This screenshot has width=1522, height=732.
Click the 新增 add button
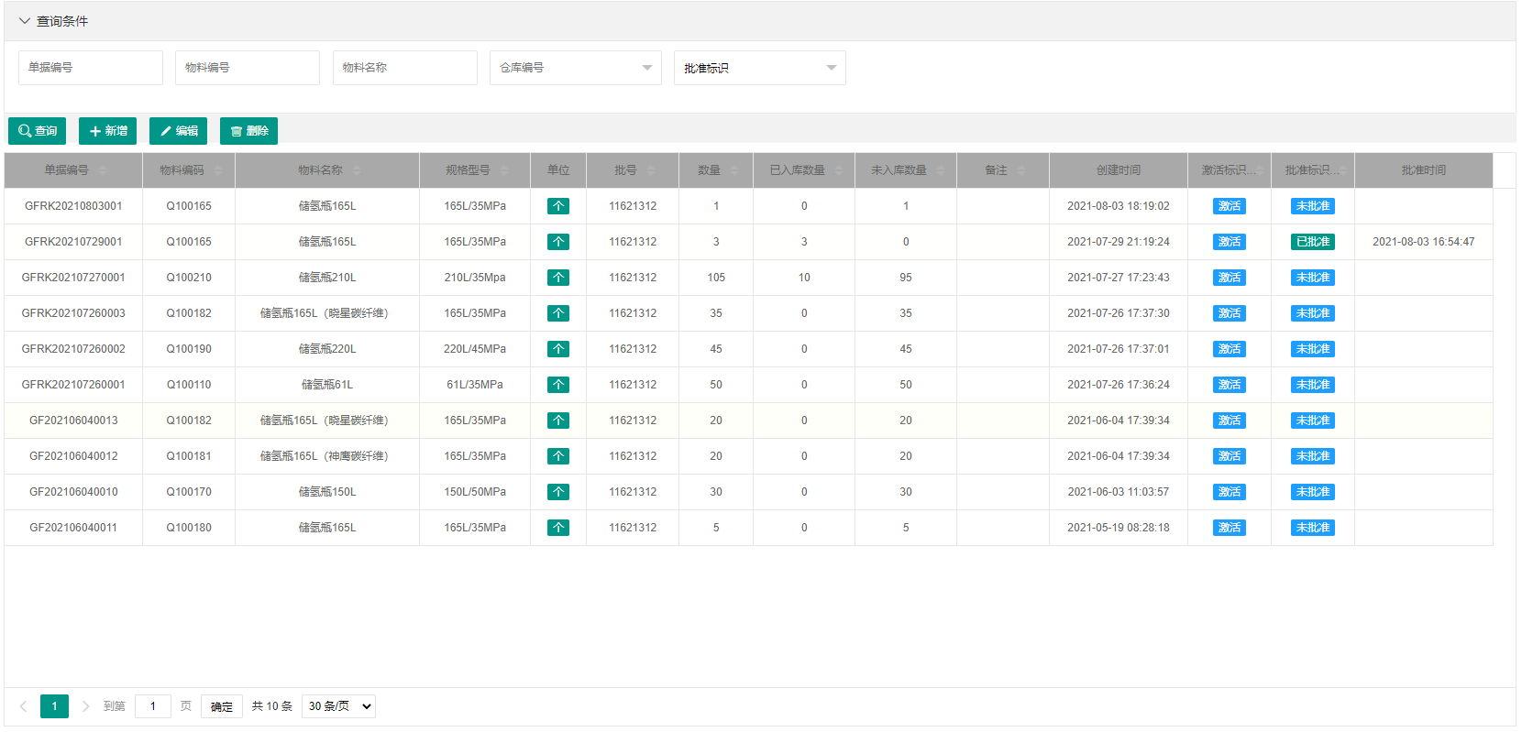[x=108, y=131]
